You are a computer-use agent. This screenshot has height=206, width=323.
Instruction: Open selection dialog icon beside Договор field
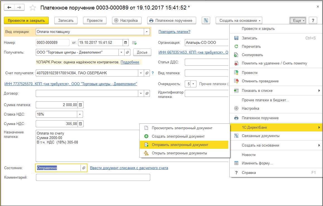click(x=147, y=93)
